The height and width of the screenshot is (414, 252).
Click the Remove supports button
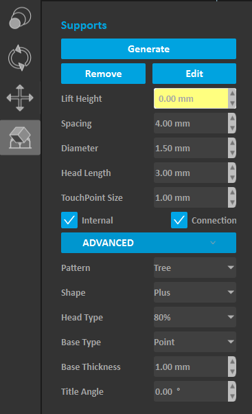pyautogui.click(x=103, y=74)
